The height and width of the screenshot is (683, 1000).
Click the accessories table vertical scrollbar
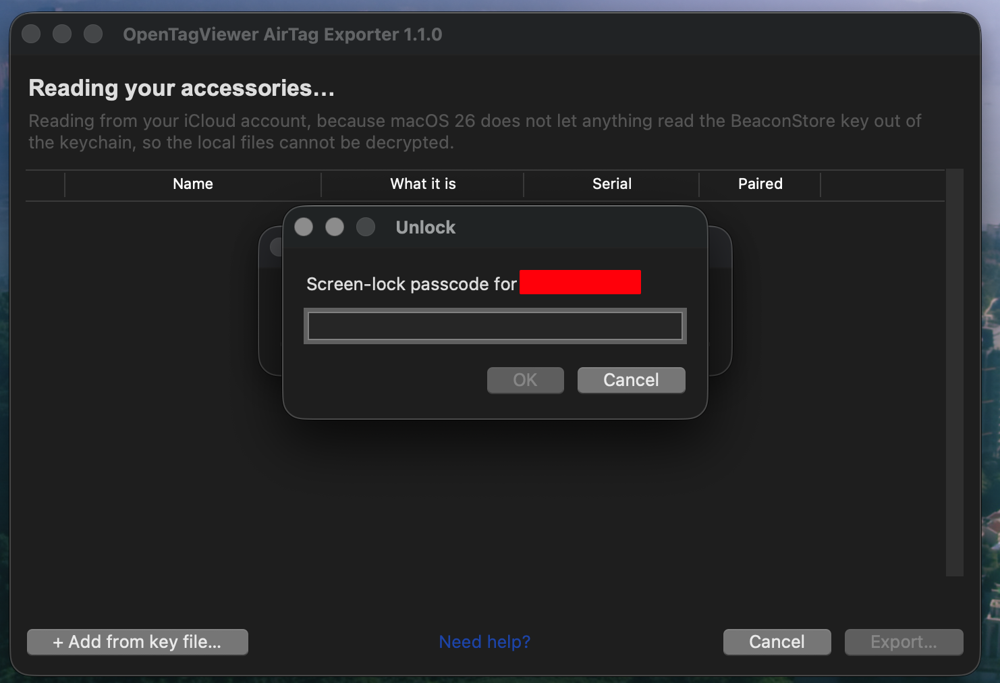pyautogui.click(x=954, y=373)
